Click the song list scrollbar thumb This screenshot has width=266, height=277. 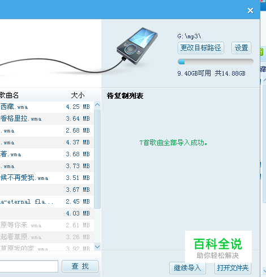(x=97, y=159)
